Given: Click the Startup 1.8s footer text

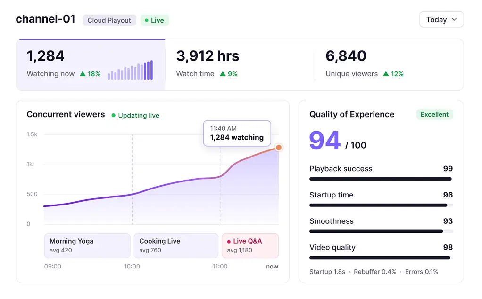Looking at the screenshot, I should [327, 272].
